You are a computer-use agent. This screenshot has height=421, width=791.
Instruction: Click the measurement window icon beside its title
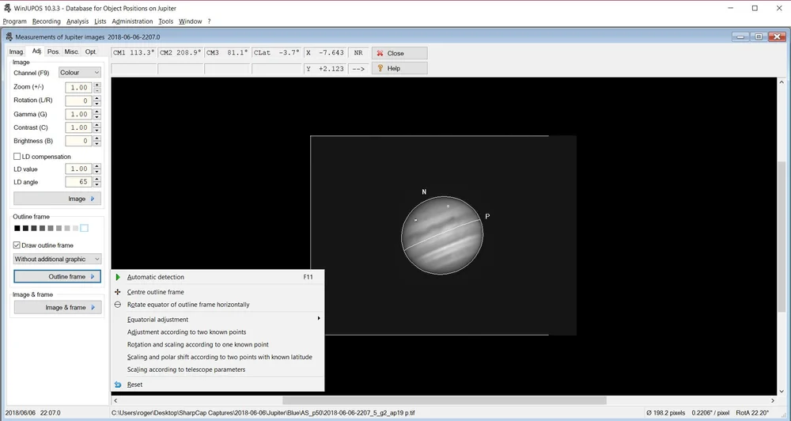(9, 37)
